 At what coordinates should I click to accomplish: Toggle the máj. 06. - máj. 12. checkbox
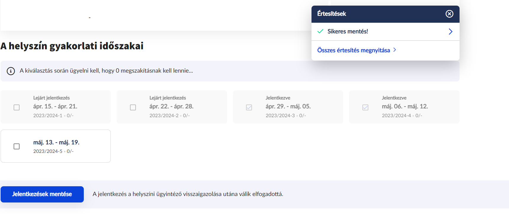365,107
